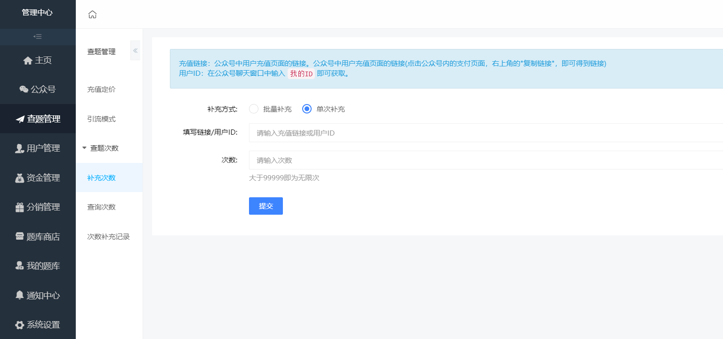The width and height of the screenshot is (723, 339).
Task: Click the home icon in top breadcrumb bar
Action: (92, 15)
